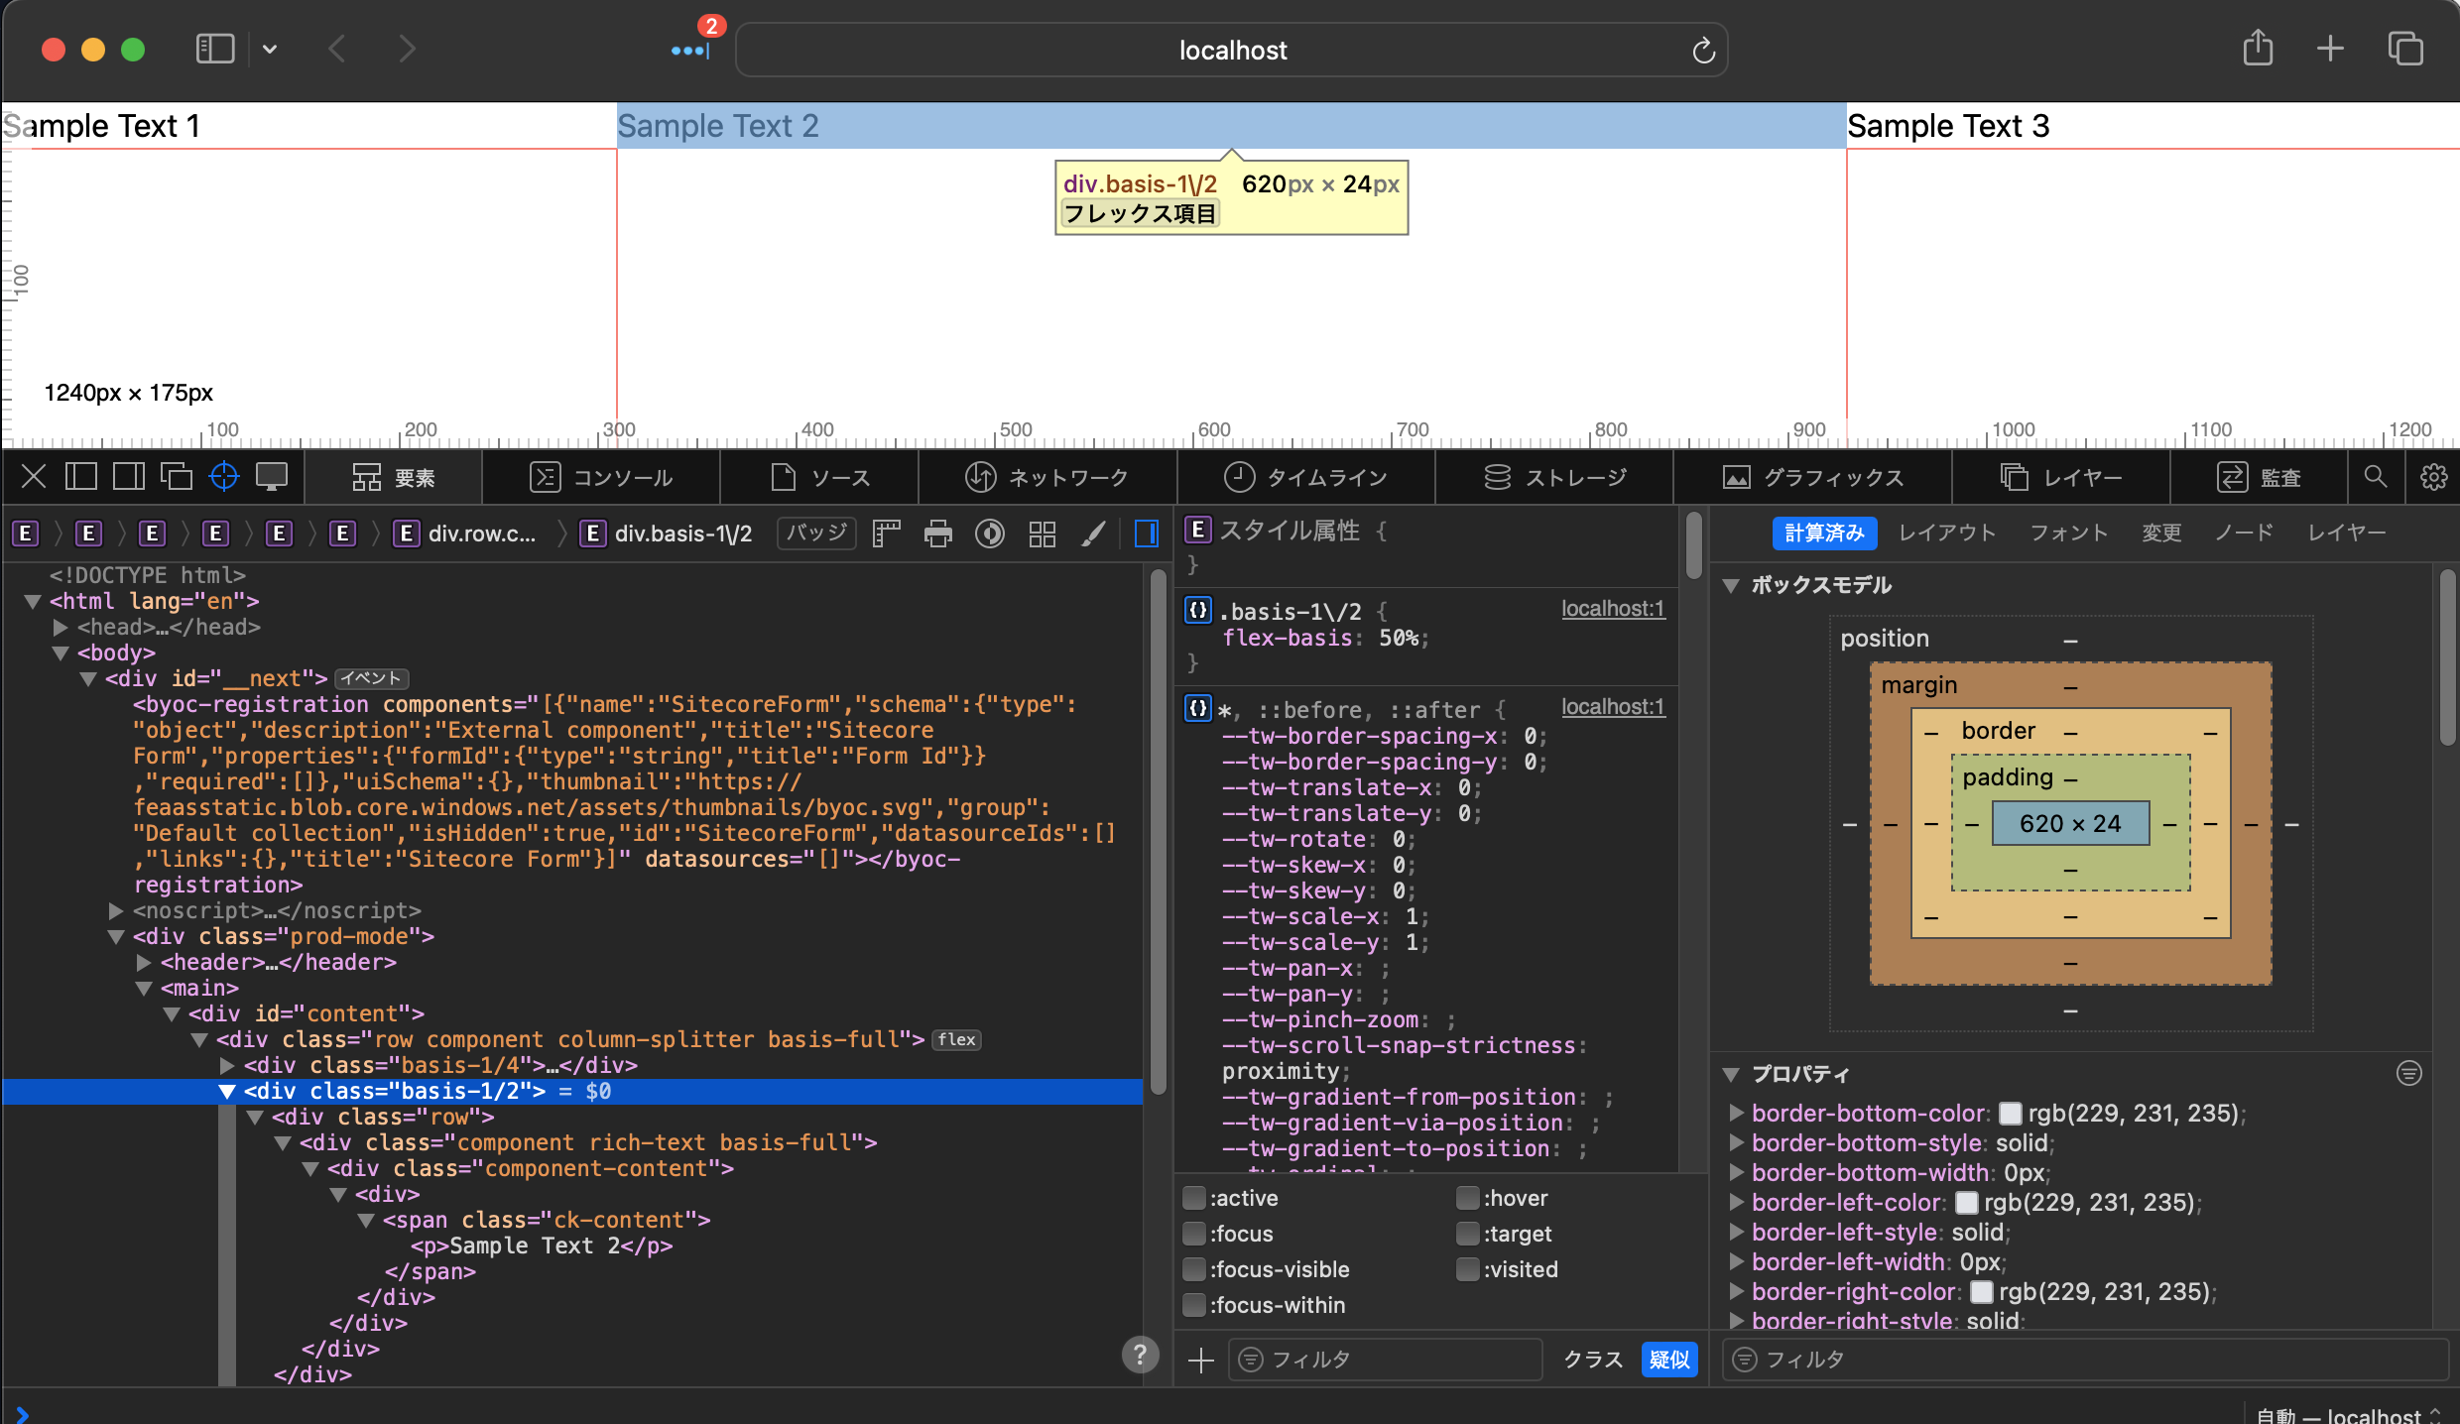Image resolution: width=2460 pixels, height=1424 pixels.
Task: Reload the localhost page
Action: [1703, 51]
